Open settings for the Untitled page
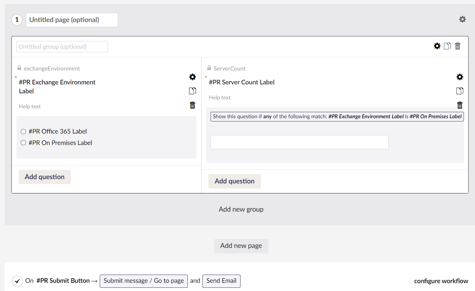The image size is (475, 291). click(x=462, y=19)
